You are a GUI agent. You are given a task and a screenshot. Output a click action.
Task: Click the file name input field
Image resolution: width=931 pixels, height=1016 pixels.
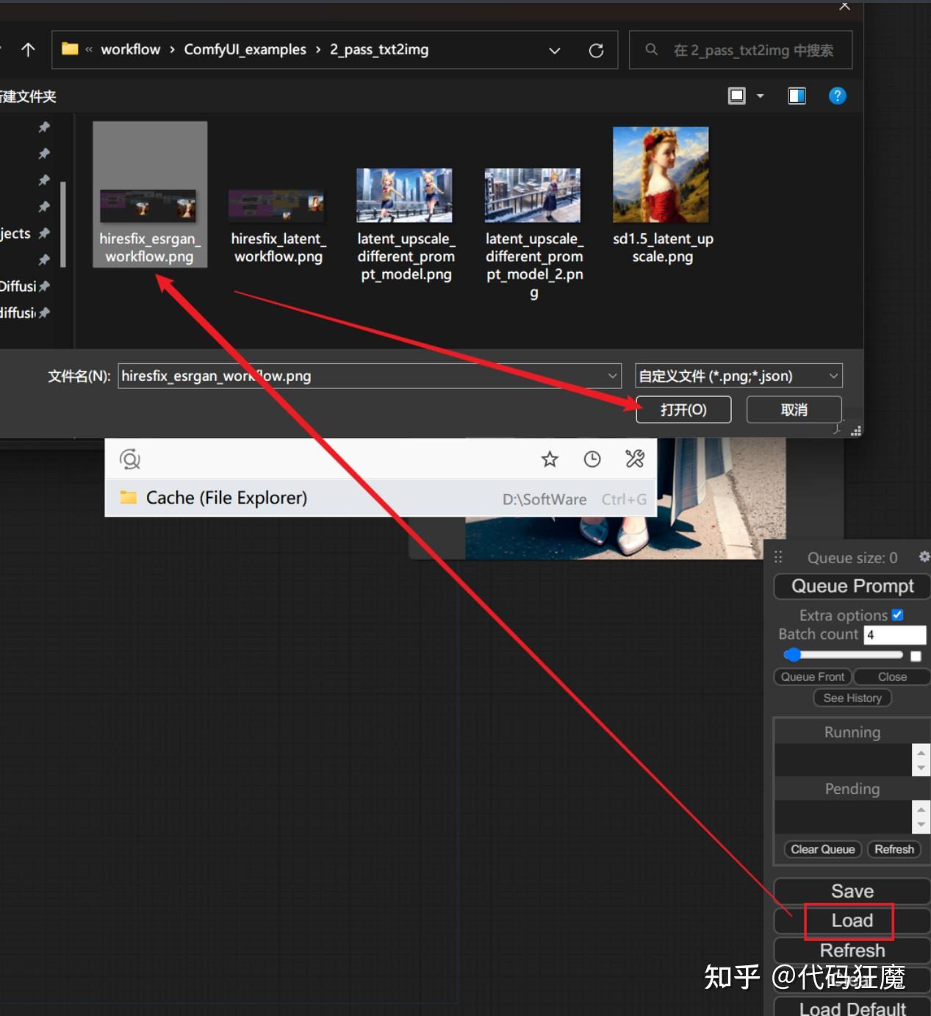tap(370, 376)
